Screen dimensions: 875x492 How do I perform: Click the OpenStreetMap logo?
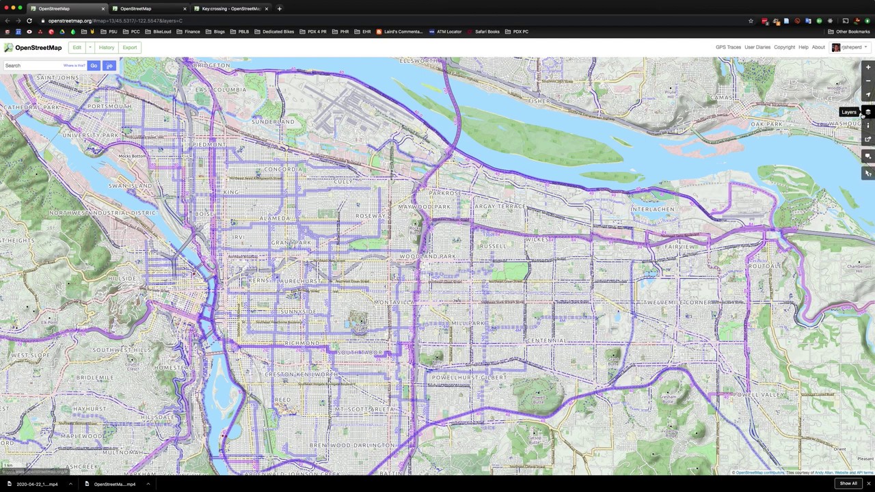pyautogui.click(x=33, y=48)
